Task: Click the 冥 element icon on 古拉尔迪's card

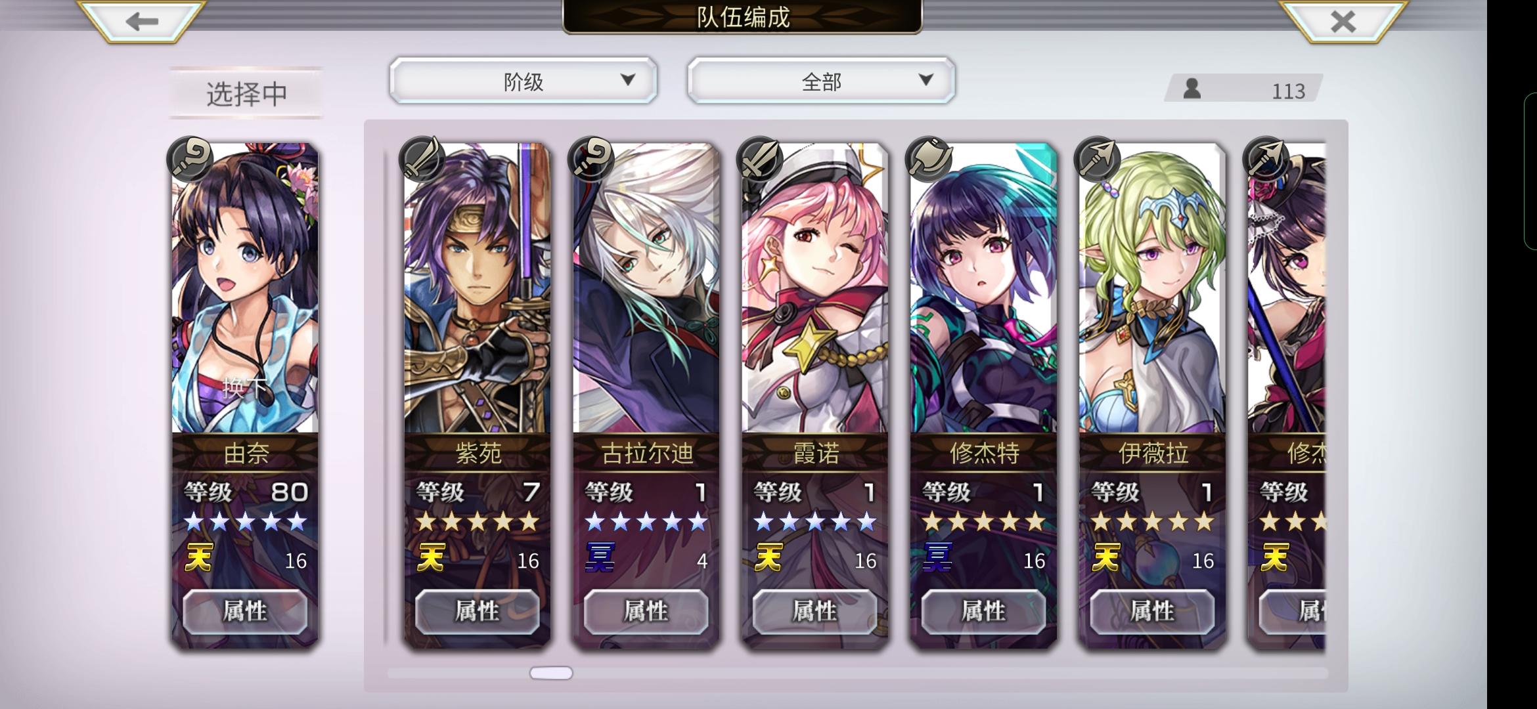Action: click(600, 558)
